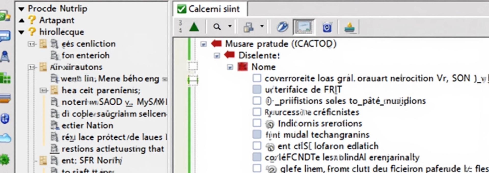The image size is (489, 173).
Task: Select the Musare pratude ((CACTOD) row
Action: pos(281,44)
